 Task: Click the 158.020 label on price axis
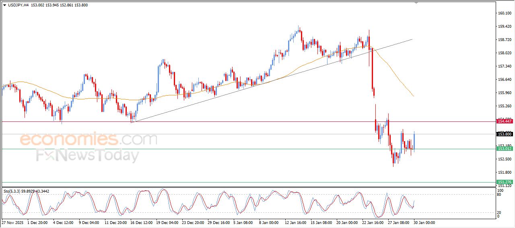pyautogui.click(x=505, y=53)
